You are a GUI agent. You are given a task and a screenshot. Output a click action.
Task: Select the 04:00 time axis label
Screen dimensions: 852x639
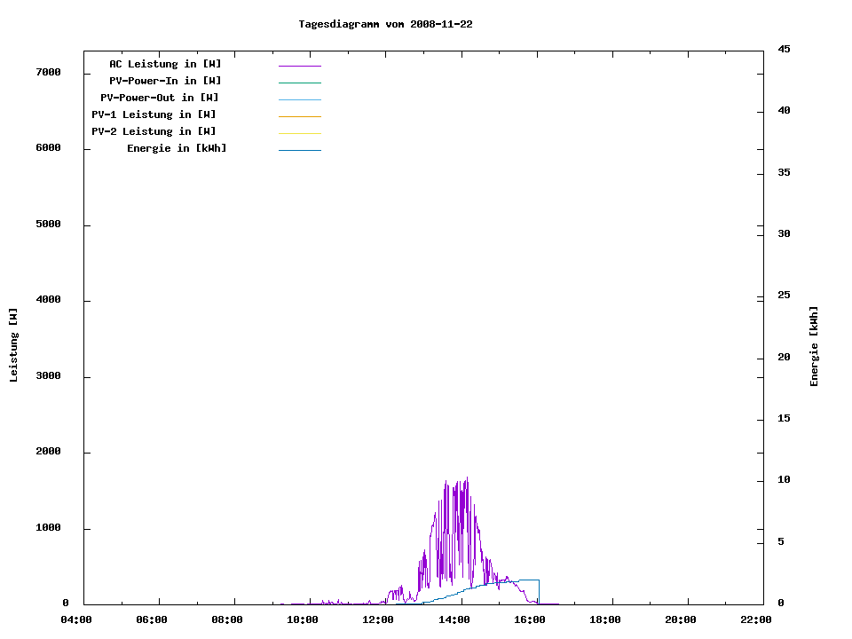click(75, 619)
